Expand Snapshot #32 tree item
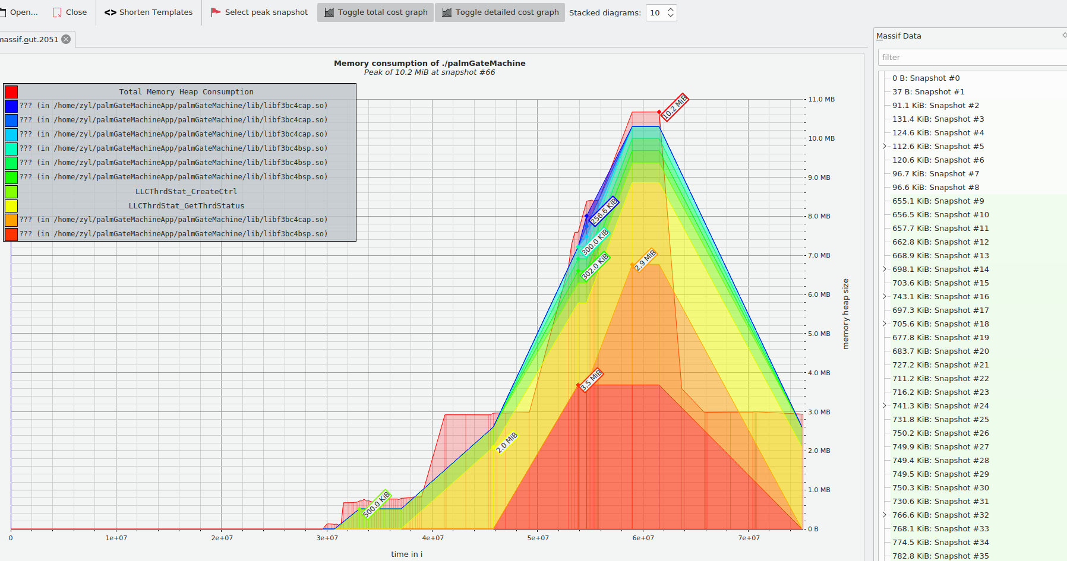The height and width of the screenshot is (561, 1067). pos(885,515)
